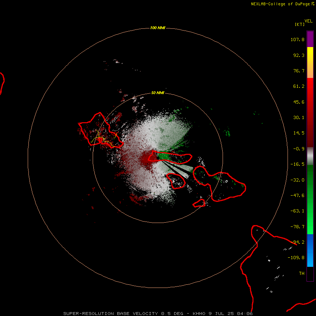Click the 45.6 velocity scale value
The width and height of the screenshot is (316, 316).
pyautogui.click(x=299, y=102)
